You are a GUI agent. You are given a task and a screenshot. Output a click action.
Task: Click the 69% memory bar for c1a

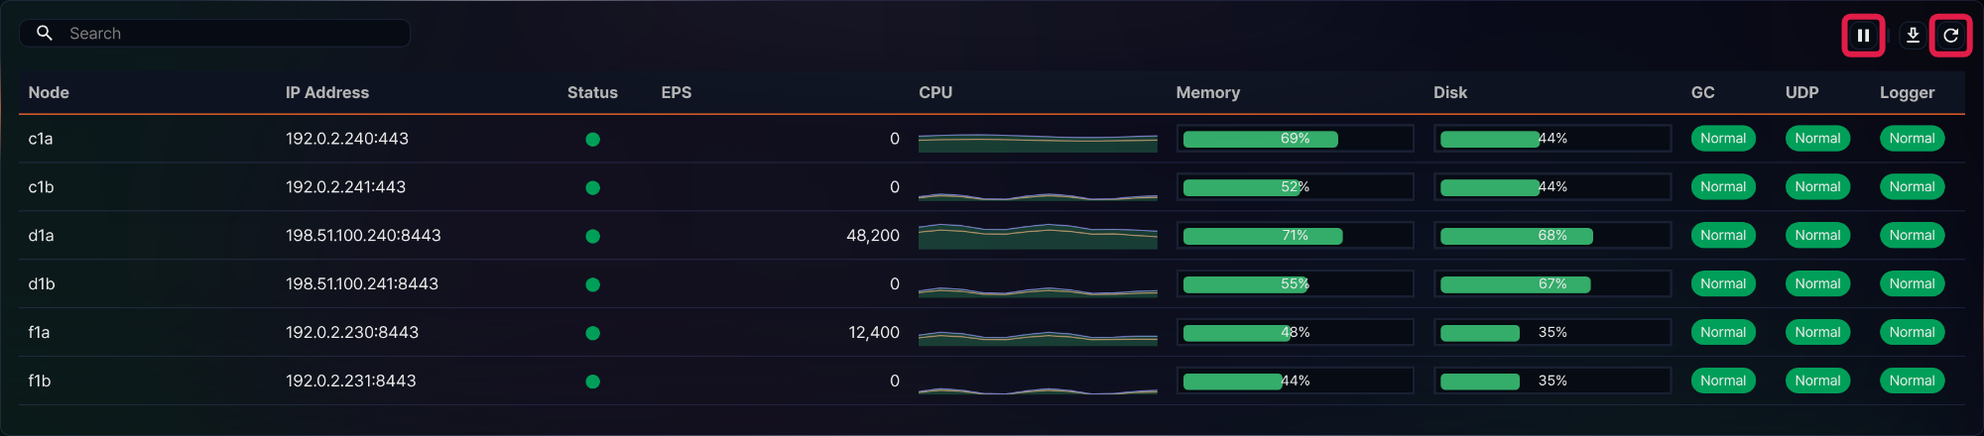coord(1295,139)
